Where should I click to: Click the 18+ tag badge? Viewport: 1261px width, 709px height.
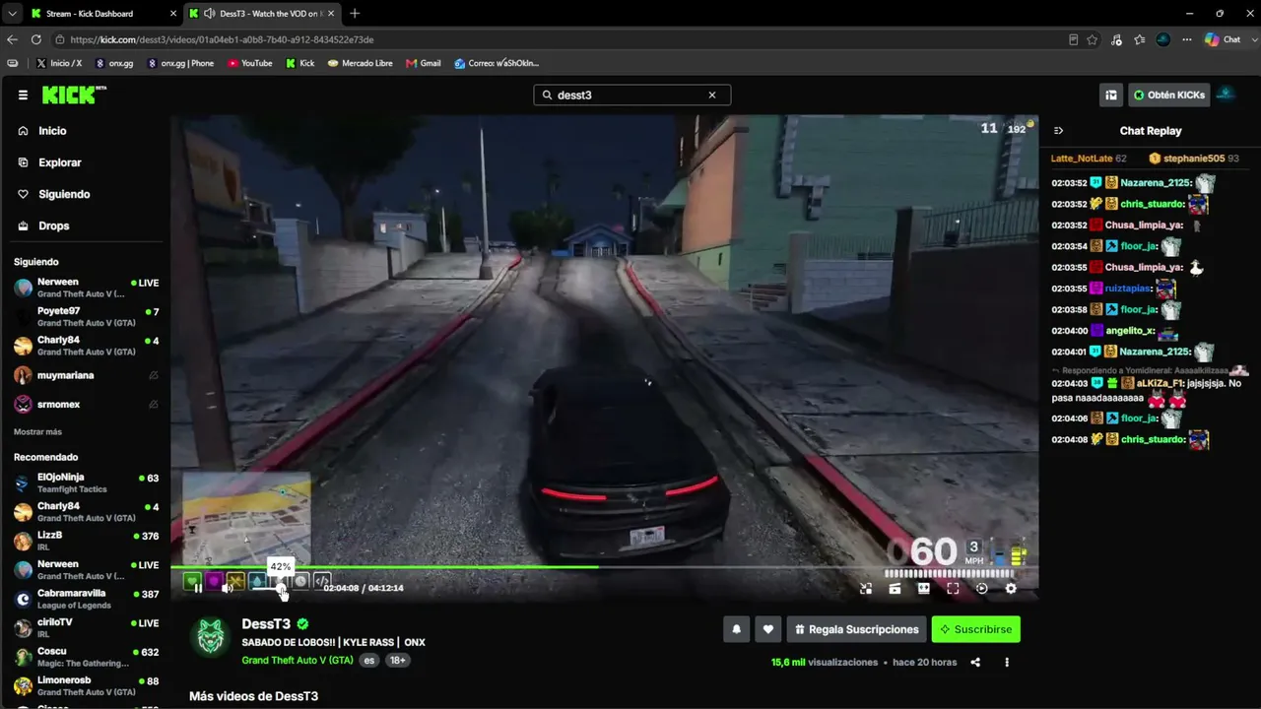(x=397, y=660)
